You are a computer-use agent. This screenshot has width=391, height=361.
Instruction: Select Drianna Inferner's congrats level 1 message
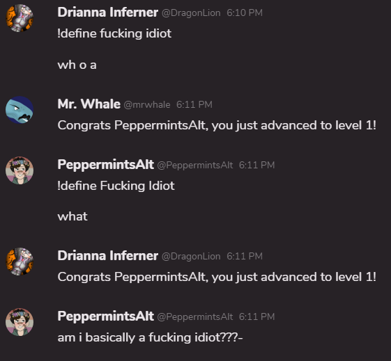coord(217,277)
